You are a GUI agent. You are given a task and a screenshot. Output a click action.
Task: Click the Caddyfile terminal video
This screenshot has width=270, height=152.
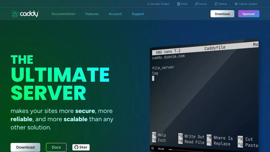[204, 95]
